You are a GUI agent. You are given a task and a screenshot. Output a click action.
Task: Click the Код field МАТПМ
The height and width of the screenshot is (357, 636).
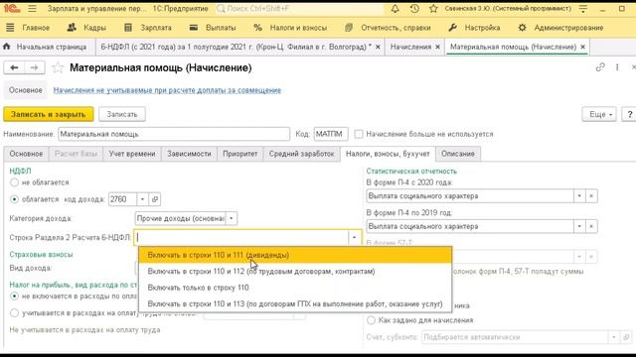tap(331, 134)
